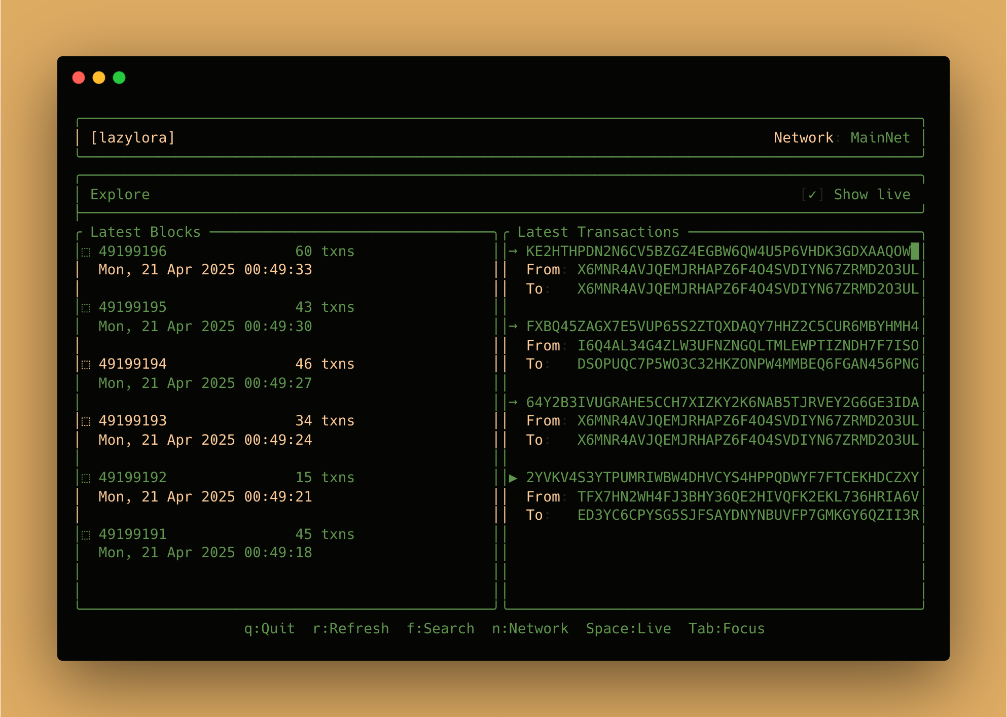
Task: Click the block icon beside block 49199194
Action: 85,364
